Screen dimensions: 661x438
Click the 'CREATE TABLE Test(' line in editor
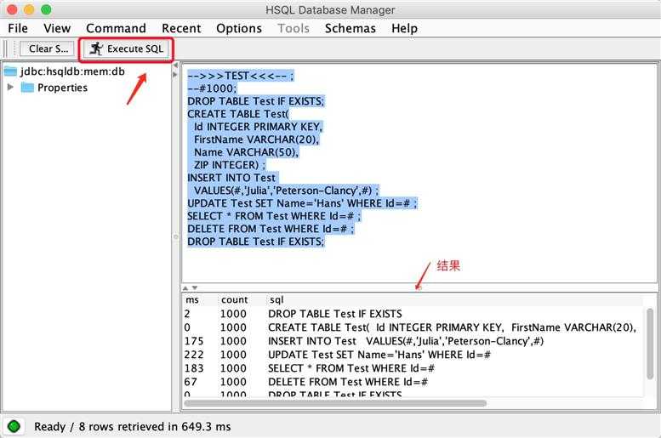point(238,114)
